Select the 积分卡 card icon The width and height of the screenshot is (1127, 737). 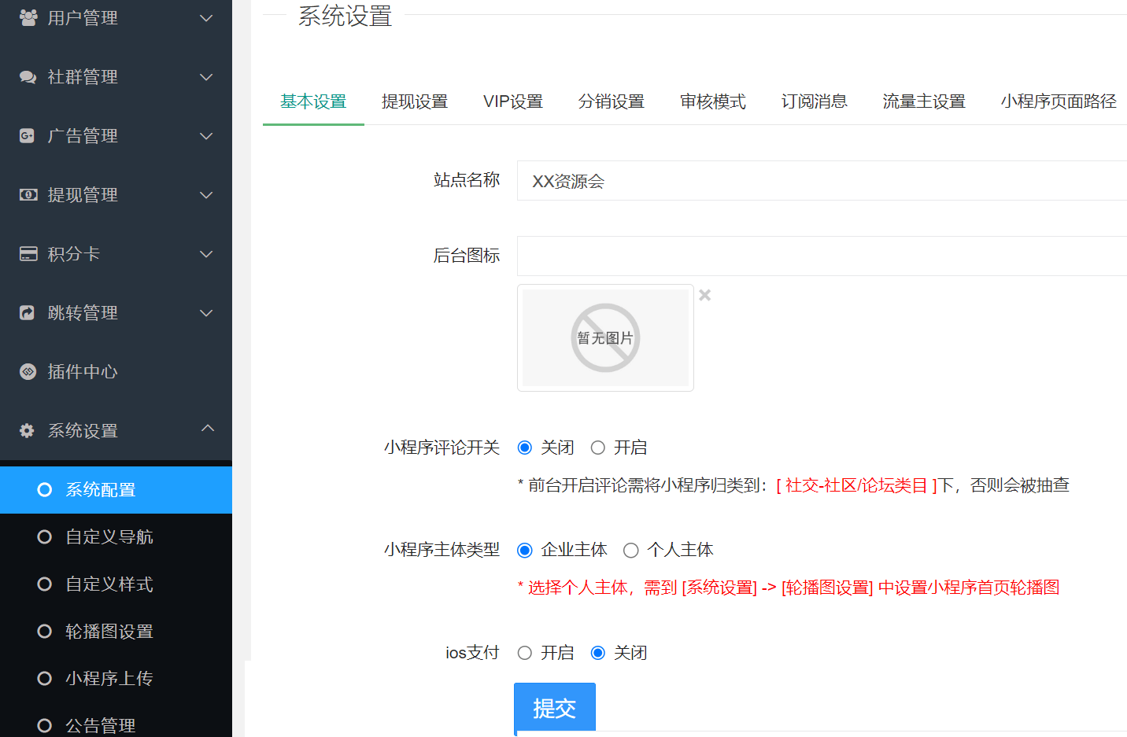(x=29, y=253)
